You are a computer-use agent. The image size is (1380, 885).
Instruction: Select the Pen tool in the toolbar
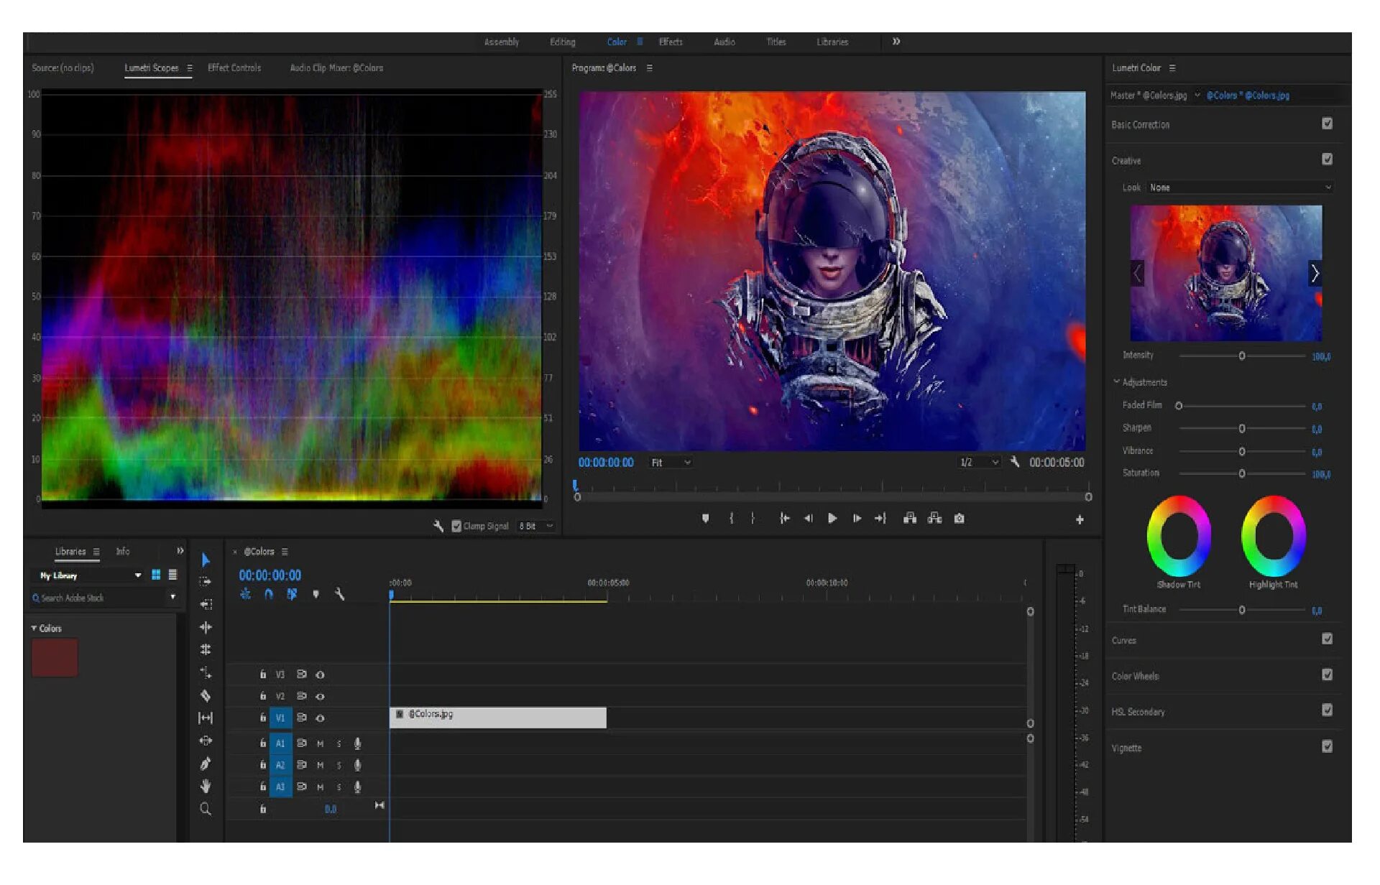pyautogui.click(x=206, y=764)
